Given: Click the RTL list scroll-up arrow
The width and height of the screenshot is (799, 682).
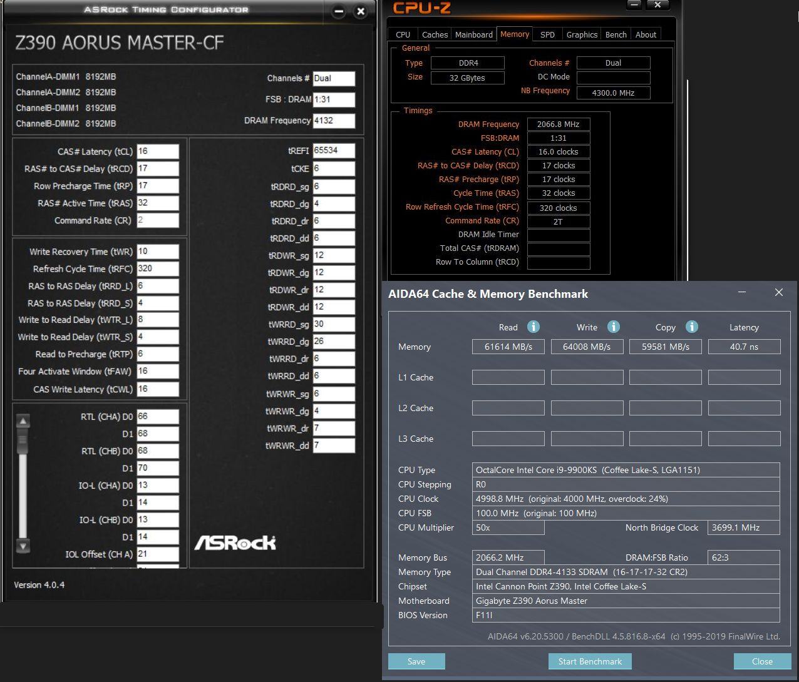Looking at the screenshot, I should [x=23, y=421].
